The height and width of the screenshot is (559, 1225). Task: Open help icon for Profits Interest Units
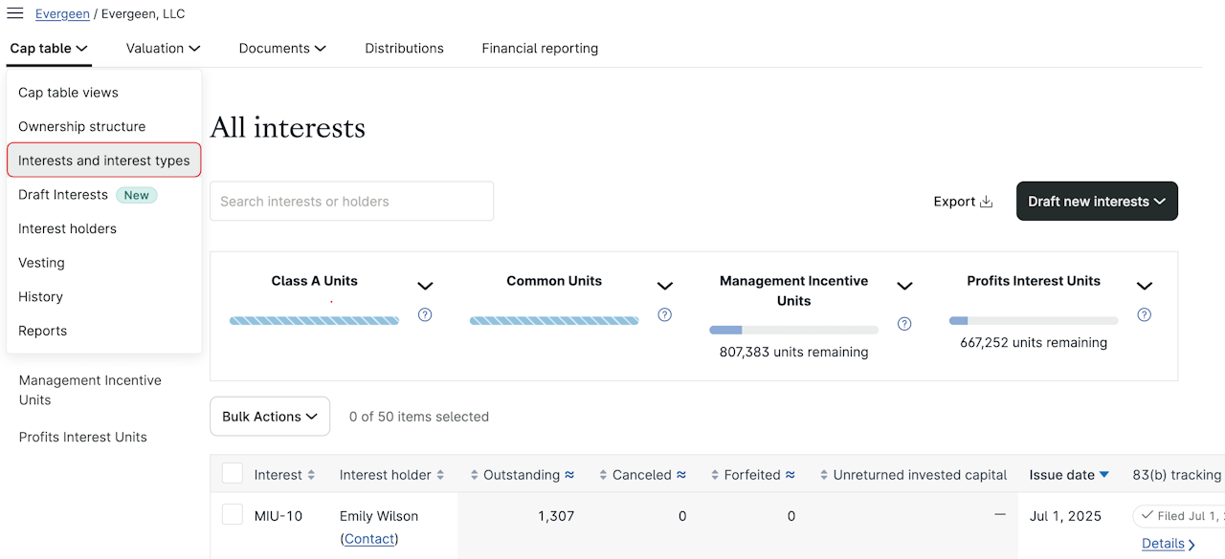1144,314
